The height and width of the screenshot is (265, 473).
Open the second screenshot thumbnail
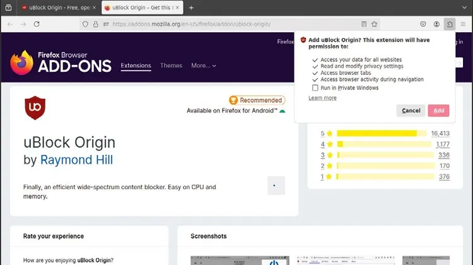(x=346, y=261)
